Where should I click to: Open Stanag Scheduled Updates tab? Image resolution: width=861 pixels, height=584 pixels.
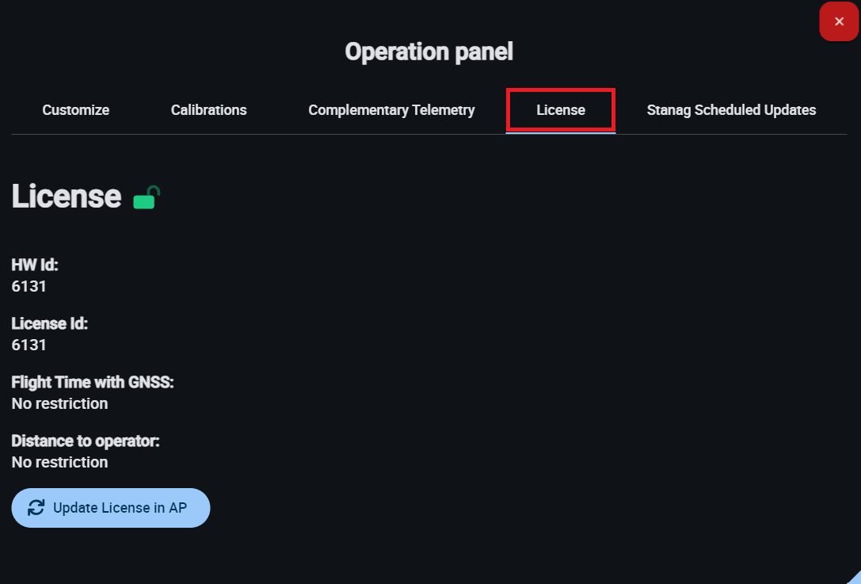(x=731, y=110)
